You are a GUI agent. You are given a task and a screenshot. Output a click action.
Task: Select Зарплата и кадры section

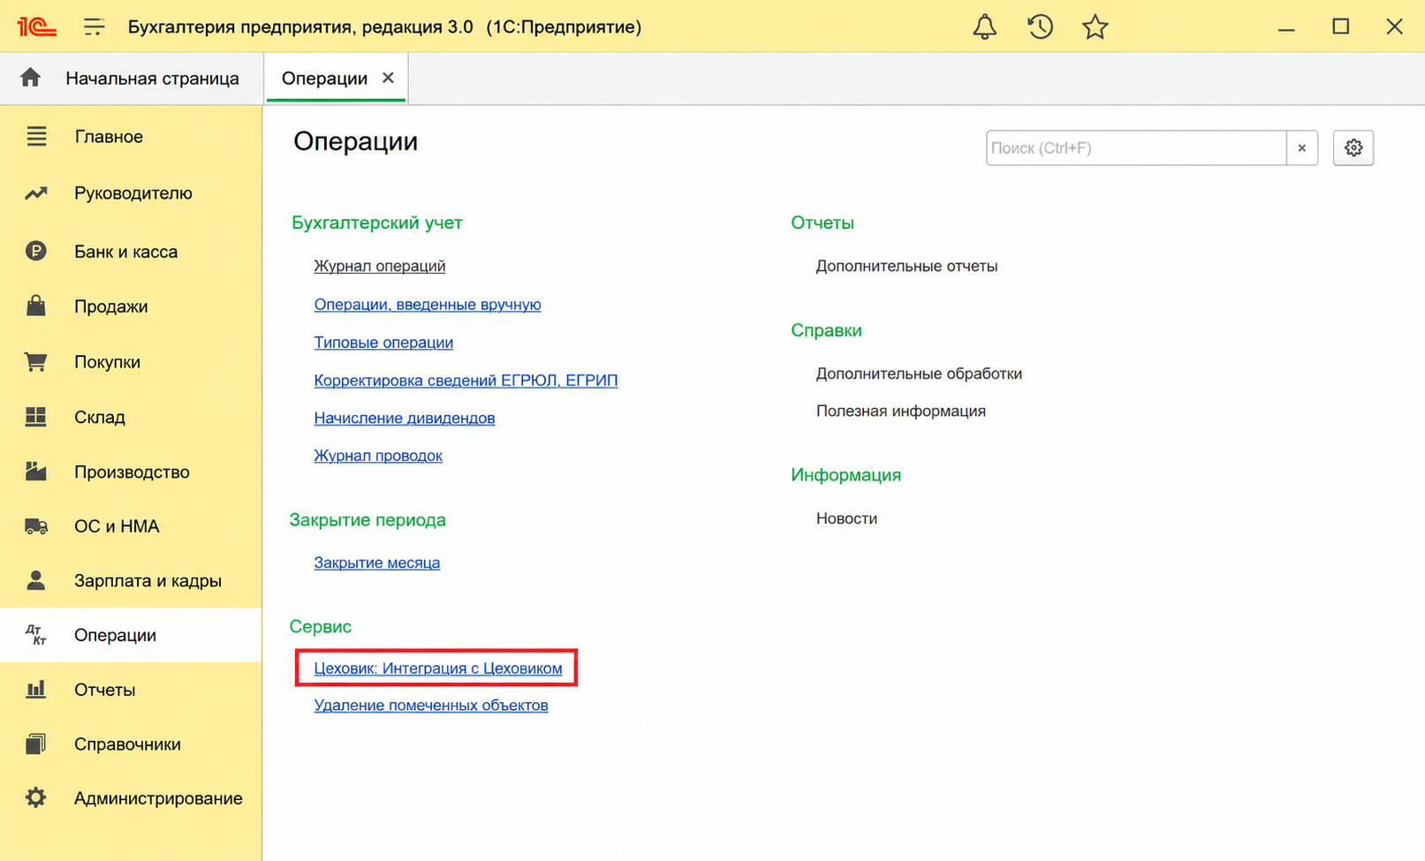(x=148, y=581)
